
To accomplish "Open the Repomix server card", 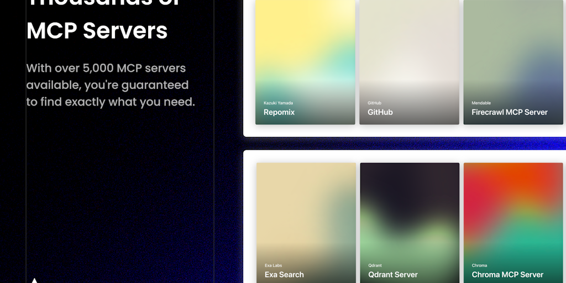I will coord(305,62).
